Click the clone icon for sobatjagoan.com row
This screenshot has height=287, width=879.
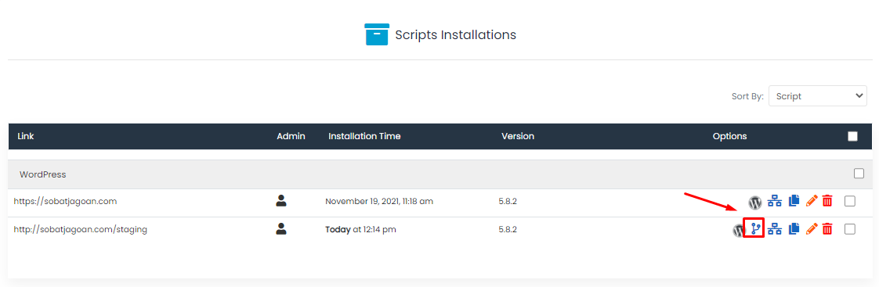click(x=794, y=201)
